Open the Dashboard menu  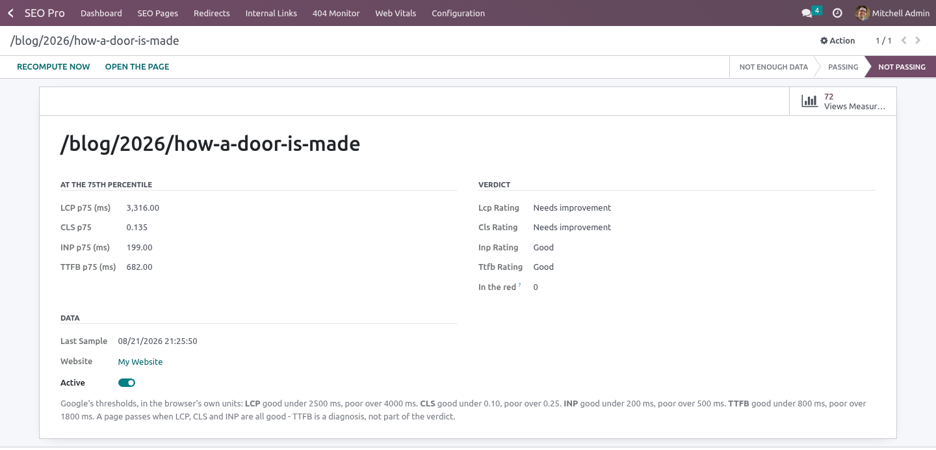point(101,13)
